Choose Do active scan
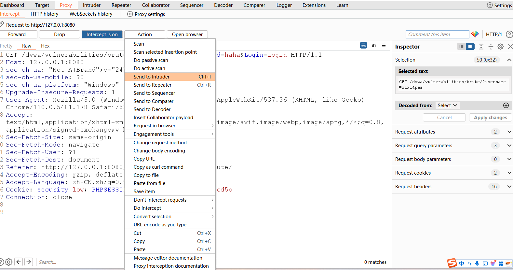The image size is (513, 270). click(170, 68)
